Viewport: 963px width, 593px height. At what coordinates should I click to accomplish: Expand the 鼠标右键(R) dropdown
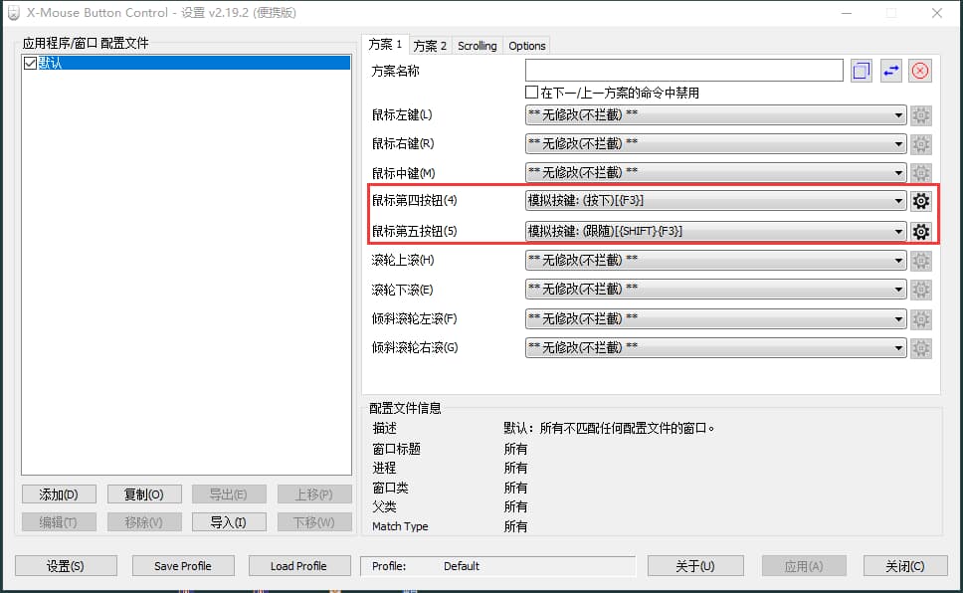[x=715, y=144]
